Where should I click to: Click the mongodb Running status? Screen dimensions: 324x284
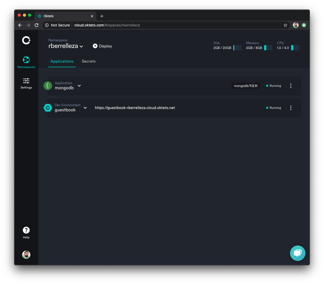[x=274, y=86]
